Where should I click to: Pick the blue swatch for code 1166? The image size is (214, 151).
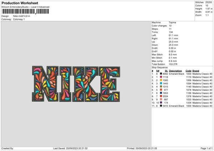161,93
